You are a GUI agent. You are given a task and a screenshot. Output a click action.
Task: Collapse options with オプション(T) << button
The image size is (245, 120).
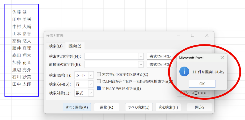click(193, 93)
